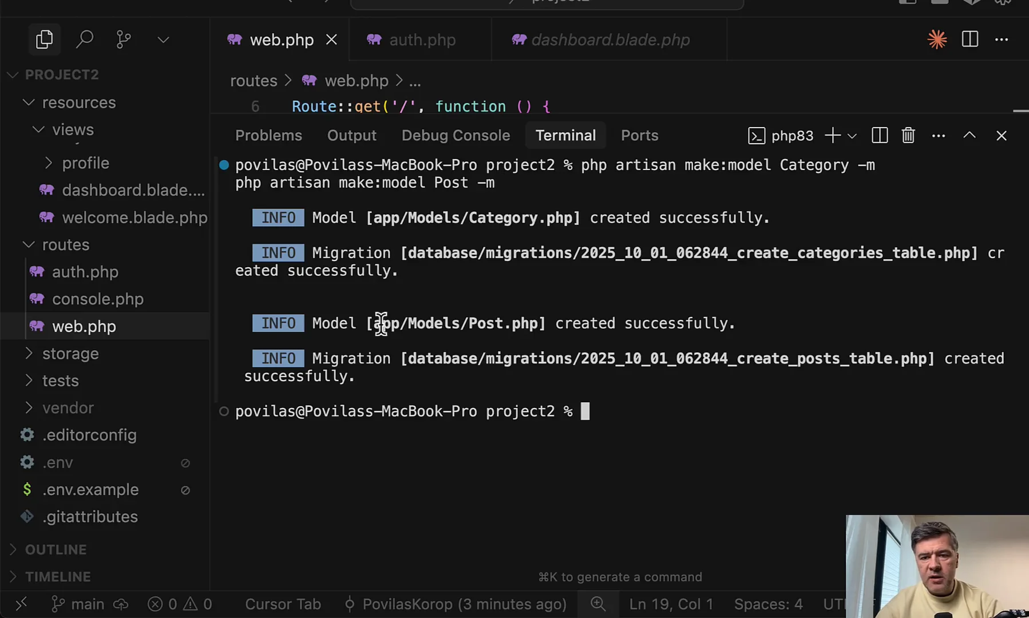Click the main branch status button

click(79, 604)
